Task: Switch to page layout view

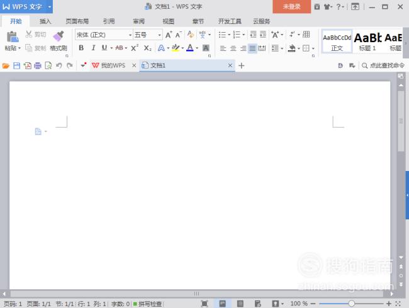Action: (x=222, y=304)
